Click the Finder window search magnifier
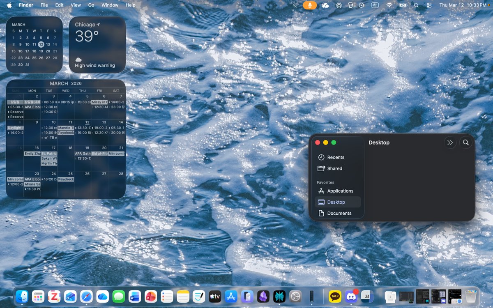The width and height of the screenshot is (493, 308). (465, 143)
